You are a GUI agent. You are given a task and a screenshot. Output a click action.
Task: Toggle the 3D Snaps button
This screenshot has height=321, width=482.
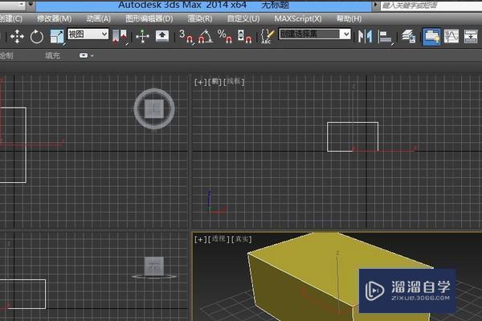pos(186,36)
